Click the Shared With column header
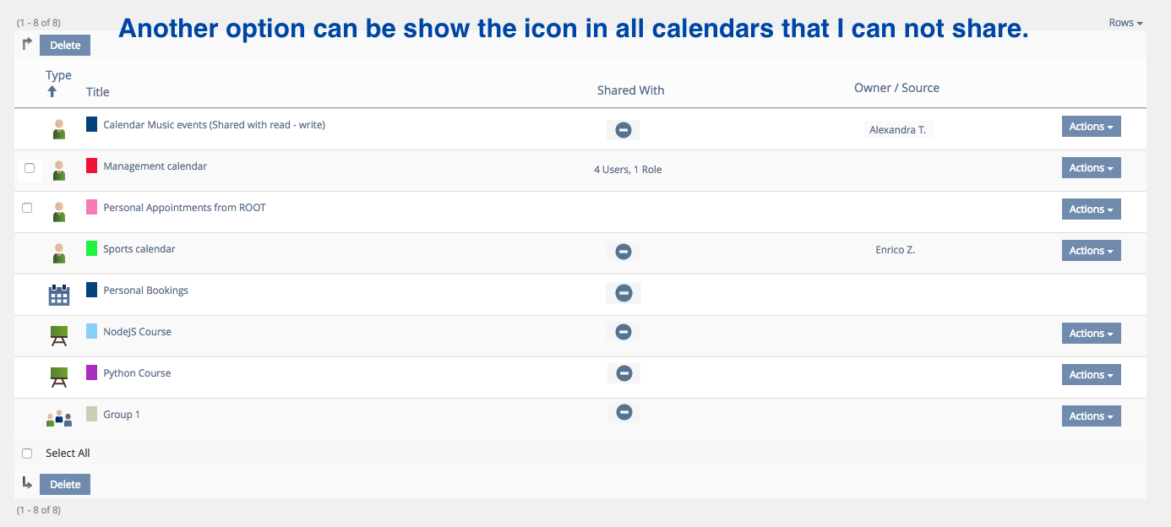The height and width of the screenshot is (527, 1171). click(630, 90)
